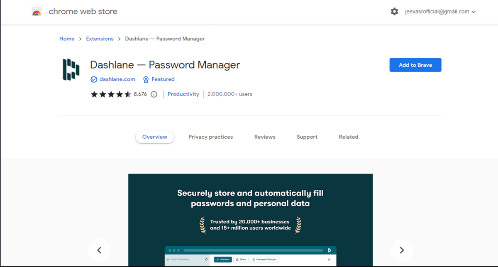This screenshot has height=267, width=498.
Task: Click the Add to Brave button
Action: [x=415, y=65]
